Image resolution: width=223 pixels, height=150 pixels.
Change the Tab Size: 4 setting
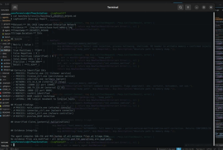pyautogui.click(x=200, y=149)
